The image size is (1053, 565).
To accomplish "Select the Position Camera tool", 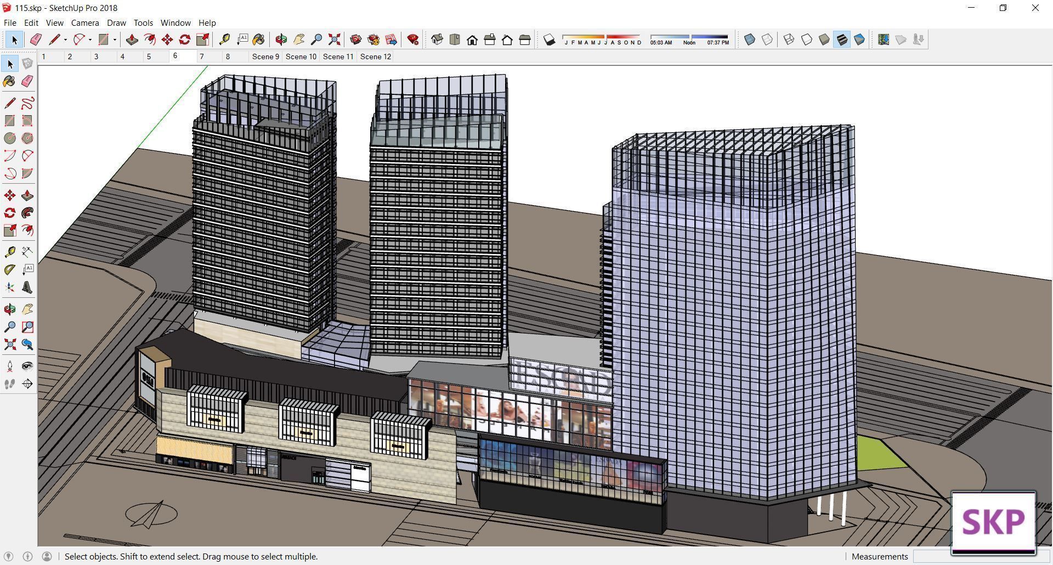I will (10, 366).
